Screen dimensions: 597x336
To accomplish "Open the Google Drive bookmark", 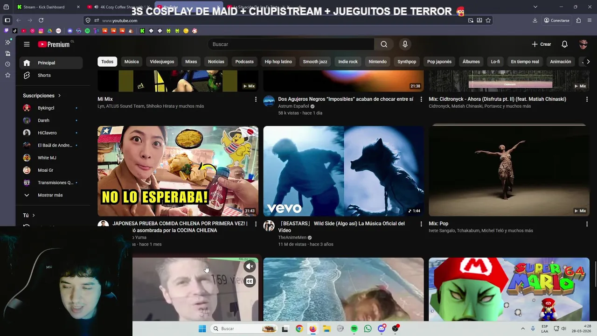I will [x=49, y=31].
